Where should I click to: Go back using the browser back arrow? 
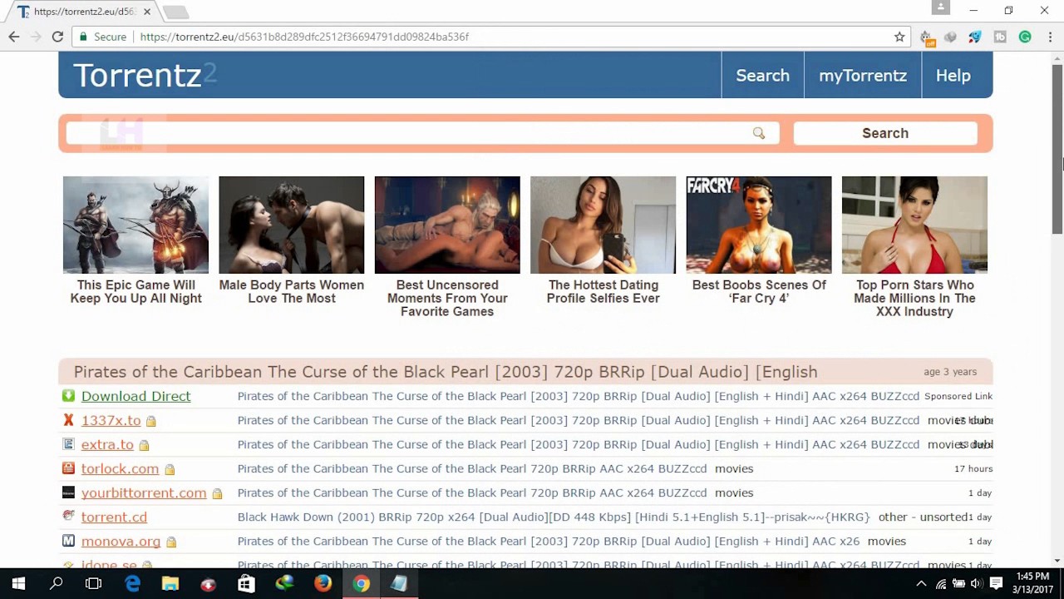click(14, 37)
